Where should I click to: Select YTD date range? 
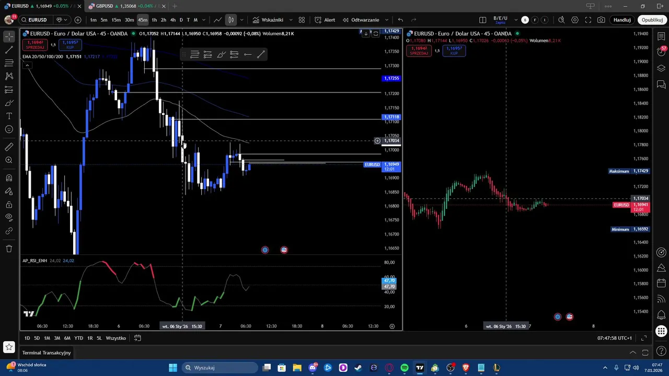[78, 338]
